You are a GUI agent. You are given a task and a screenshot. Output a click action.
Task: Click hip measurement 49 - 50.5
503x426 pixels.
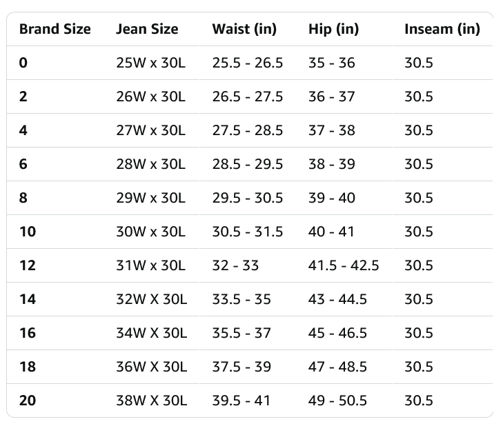(337, 400)
